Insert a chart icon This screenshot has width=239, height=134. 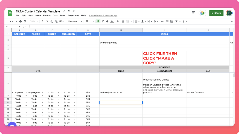172,21
